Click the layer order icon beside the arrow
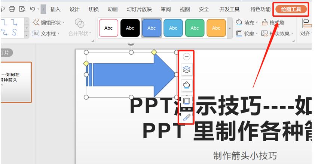315x164 pixels. pos(186,69)
